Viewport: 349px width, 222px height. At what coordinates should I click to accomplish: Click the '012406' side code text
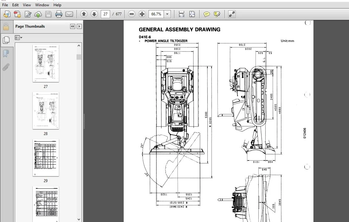[305, 133]
